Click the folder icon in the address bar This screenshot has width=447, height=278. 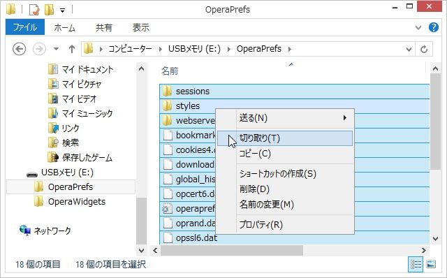[x=89, y=49]
